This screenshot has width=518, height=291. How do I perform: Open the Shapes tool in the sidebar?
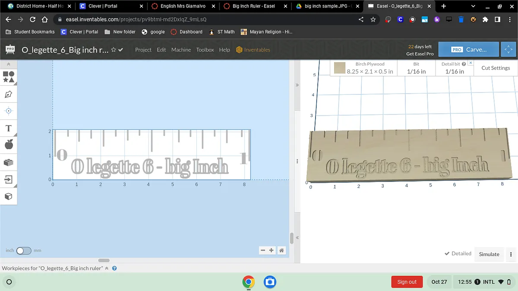click(x=9, y=77)
